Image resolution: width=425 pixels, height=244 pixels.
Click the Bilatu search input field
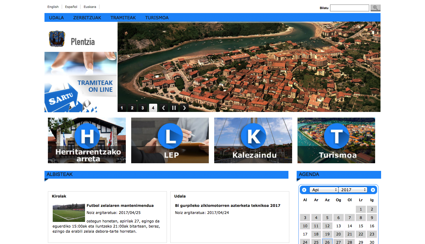point(350,8)
